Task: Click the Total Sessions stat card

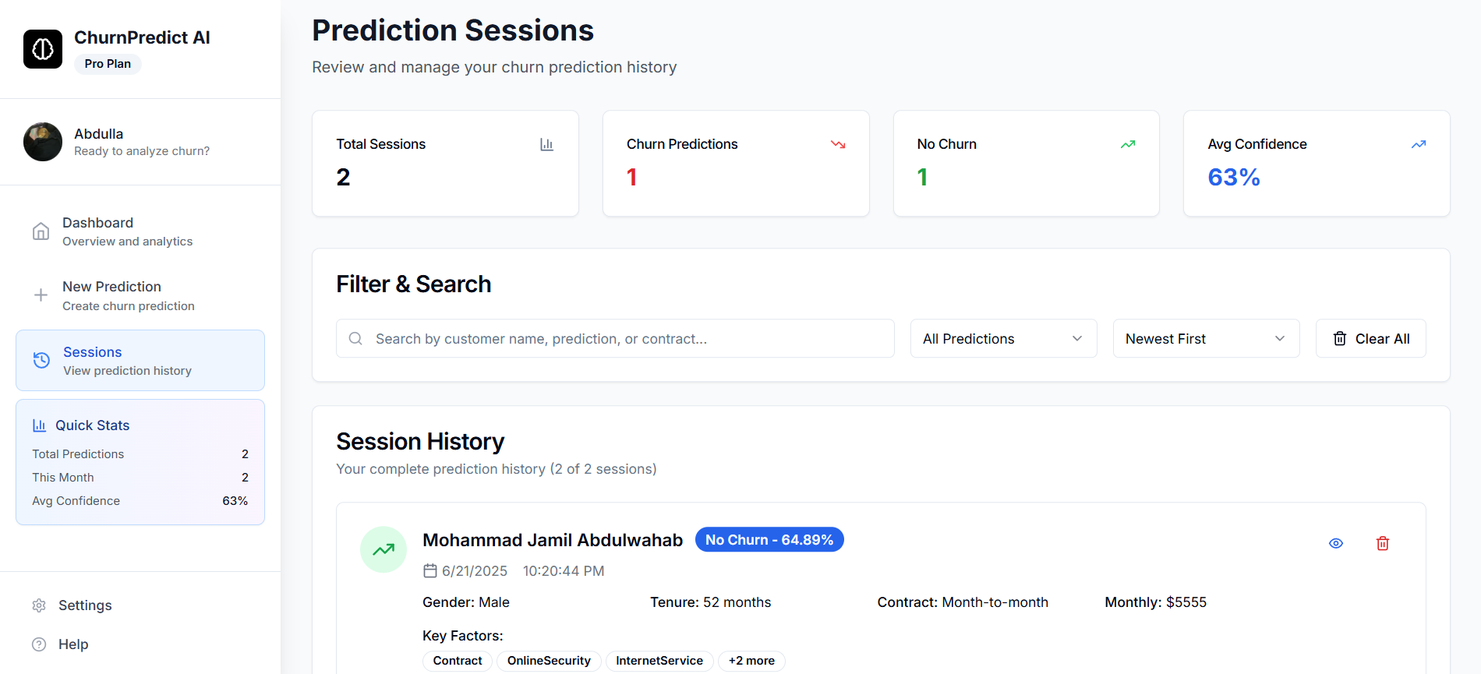Action: click(x=445, y=164)
